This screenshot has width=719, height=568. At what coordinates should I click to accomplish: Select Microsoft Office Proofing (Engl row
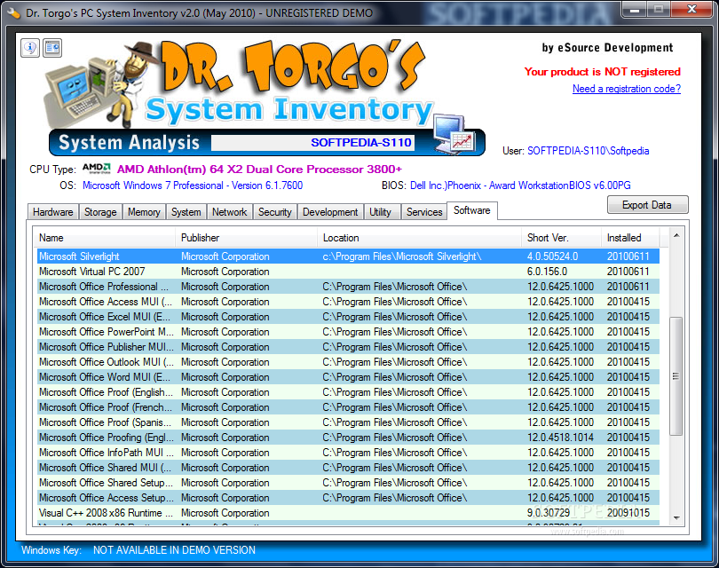pyautogui.click(x=348, y=438)
